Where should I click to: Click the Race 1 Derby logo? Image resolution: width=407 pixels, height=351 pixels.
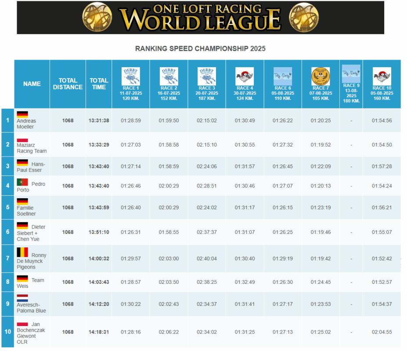(130, 76)
